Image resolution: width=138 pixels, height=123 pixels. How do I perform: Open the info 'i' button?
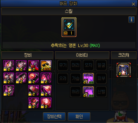[131, 20]
